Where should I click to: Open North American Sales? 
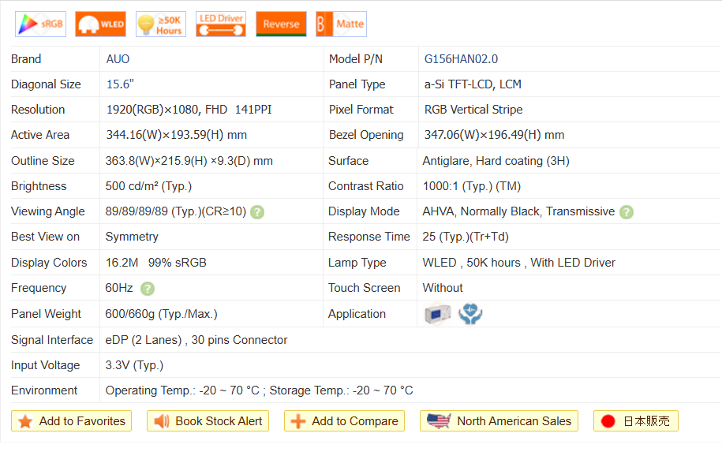click(x=499, y=421)
